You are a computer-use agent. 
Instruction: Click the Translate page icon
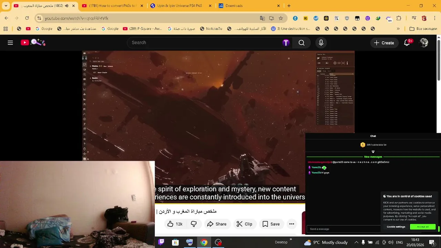pos(262,18)
